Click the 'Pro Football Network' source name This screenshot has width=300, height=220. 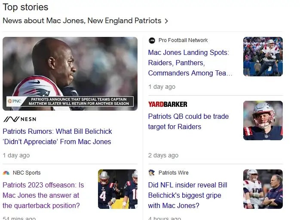pyautogui.click(x=183, y=40)
